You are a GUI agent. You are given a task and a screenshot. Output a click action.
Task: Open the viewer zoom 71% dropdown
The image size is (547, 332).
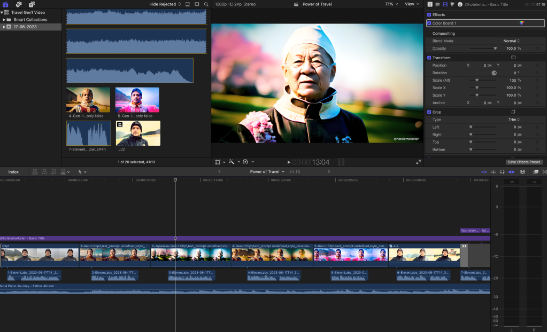point(391,4)
